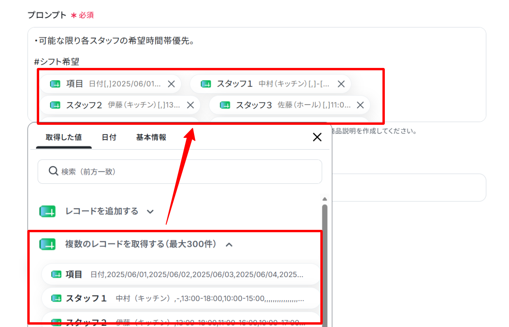Remove the 項目 chip from the prompt
Viewport: 509px width, 327px height.
click(x=171, y=84)
